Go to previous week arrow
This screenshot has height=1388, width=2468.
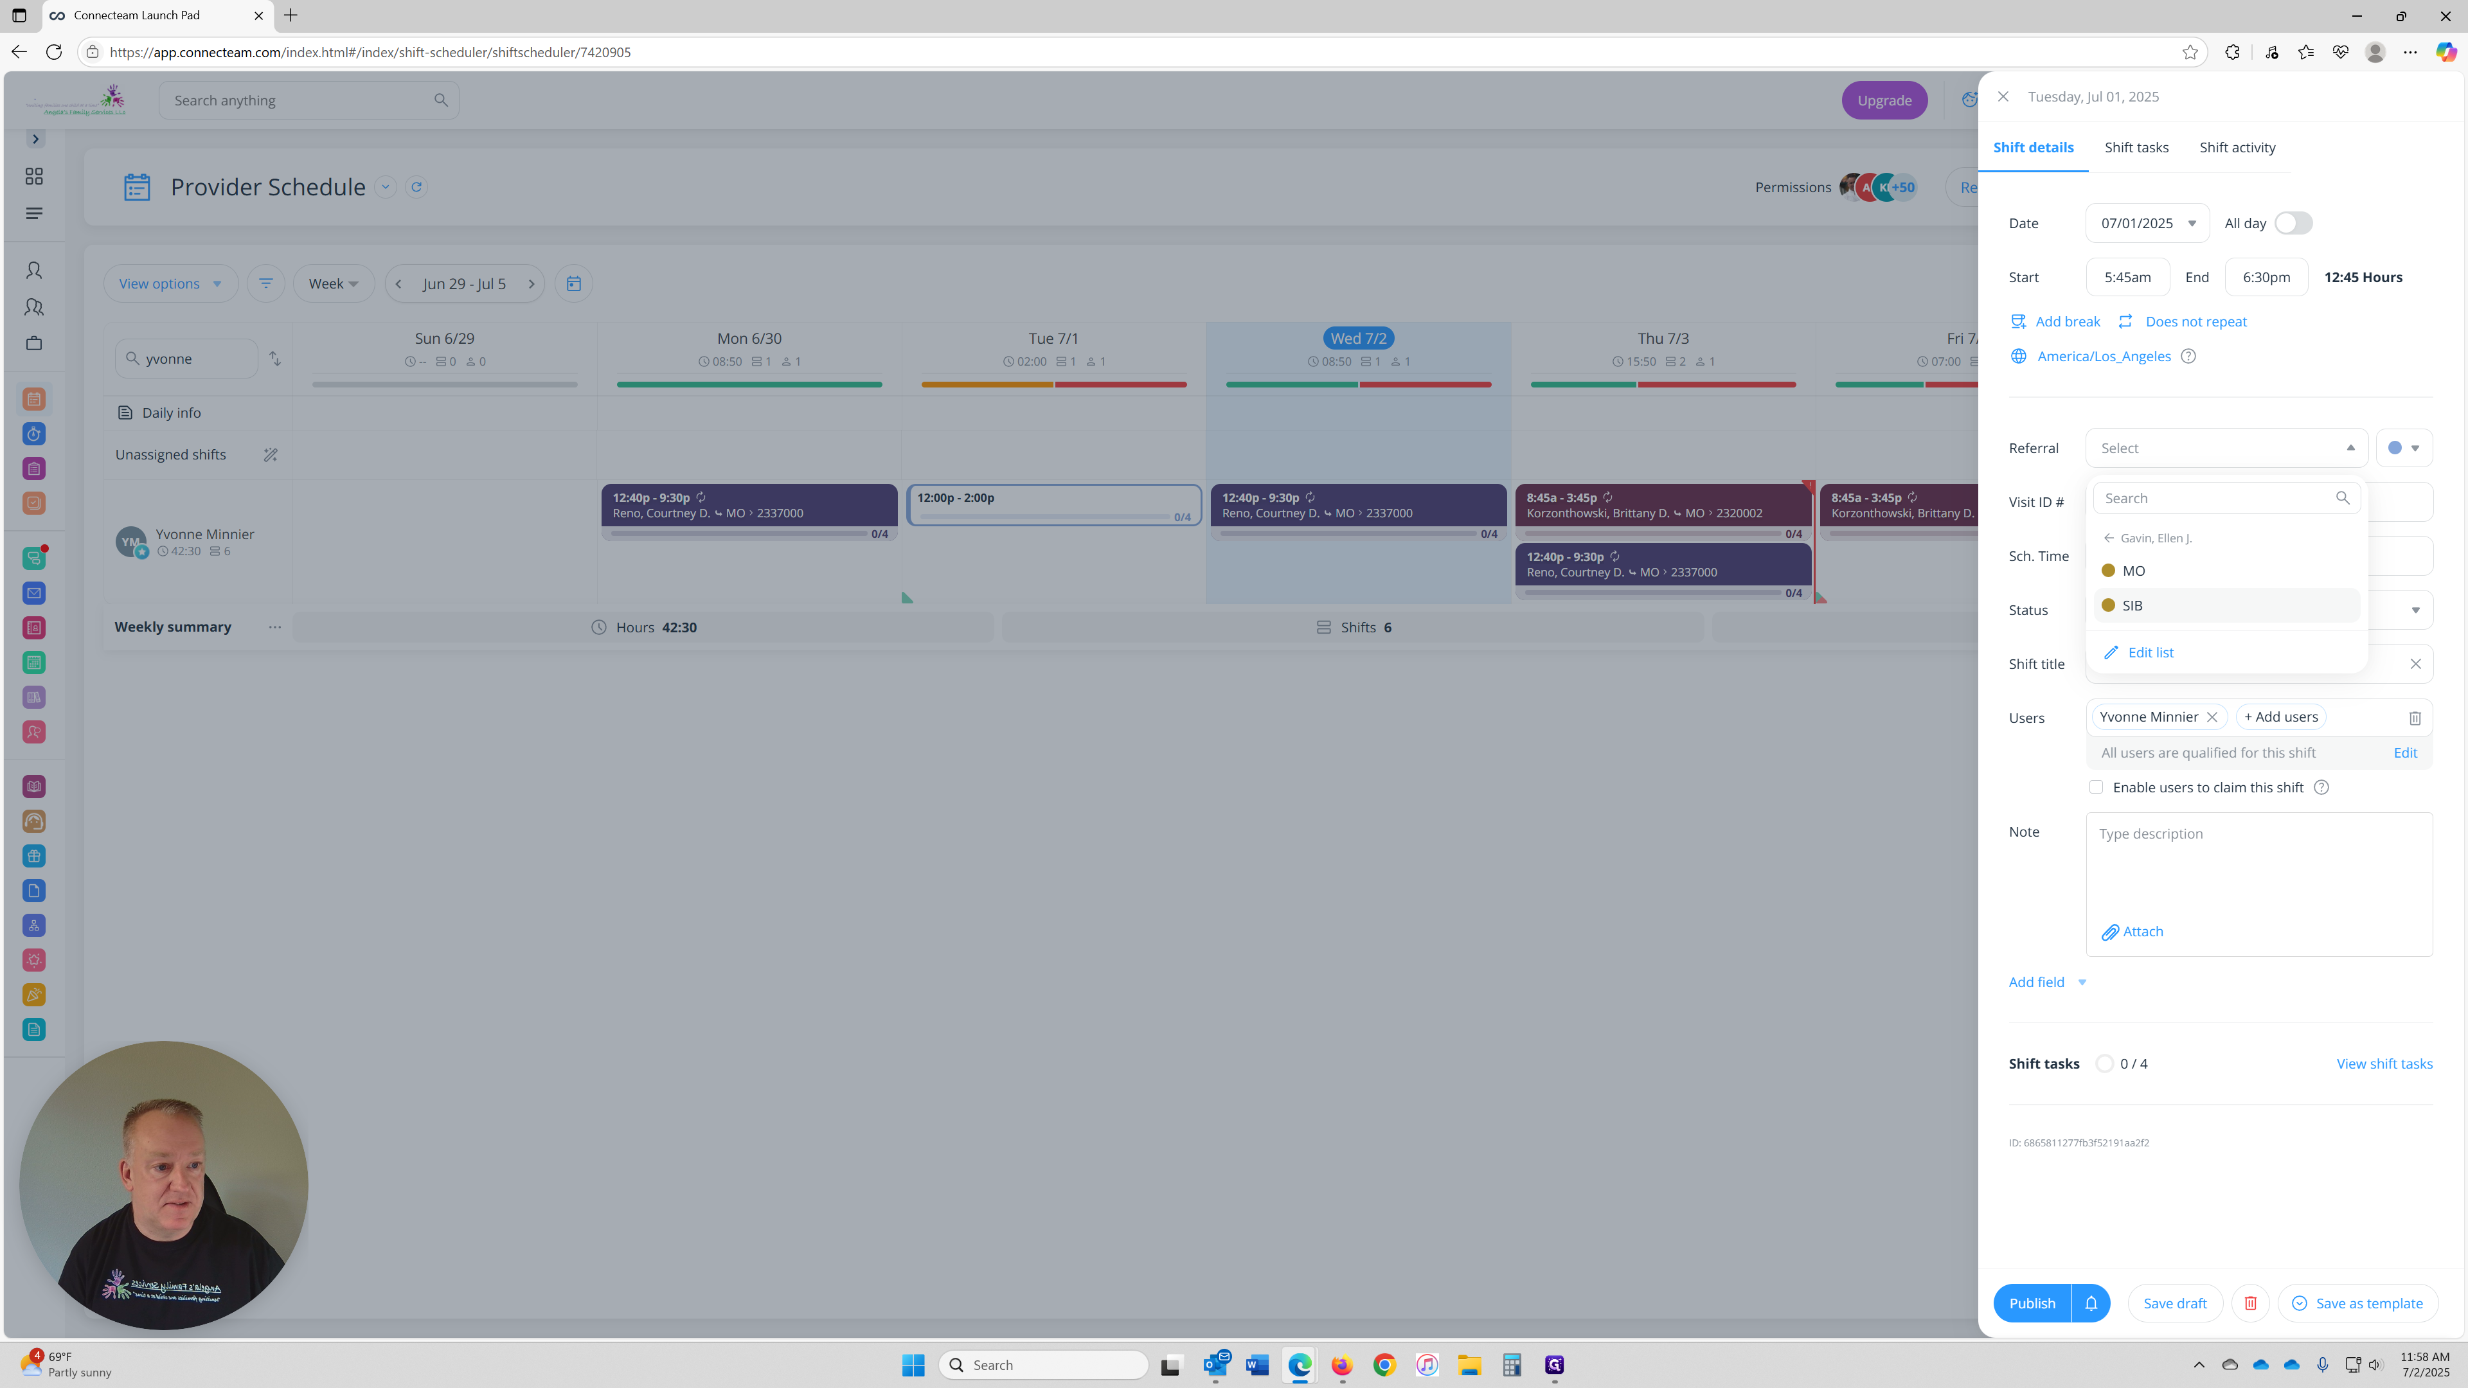click(x=398, y=283)
